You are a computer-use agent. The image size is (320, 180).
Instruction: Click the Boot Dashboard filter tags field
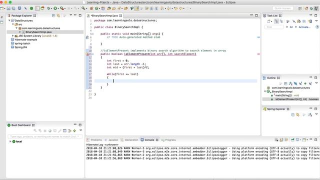45,136
